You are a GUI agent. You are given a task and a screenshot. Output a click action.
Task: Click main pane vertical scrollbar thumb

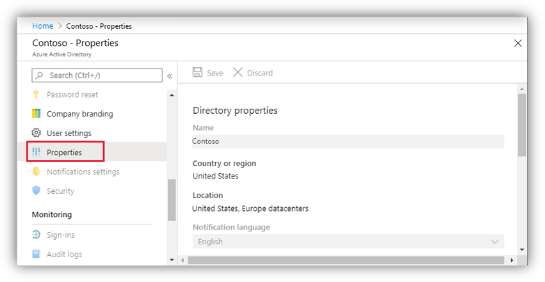tap(522, 125)
